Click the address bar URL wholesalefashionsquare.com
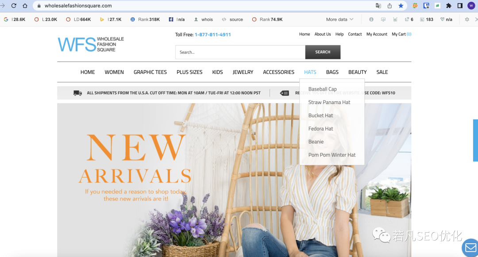The width and height of the screenshot is (478, 257). [78, 6]
